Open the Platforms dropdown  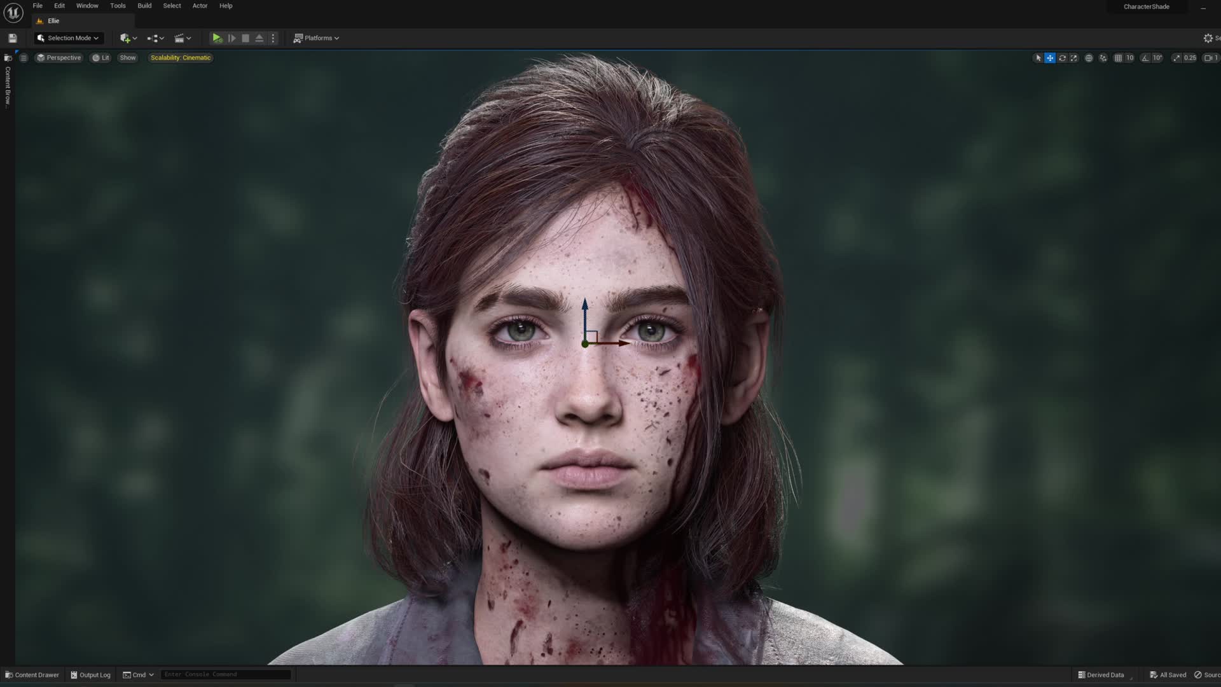pyautogui.click(x=316, y=38)
